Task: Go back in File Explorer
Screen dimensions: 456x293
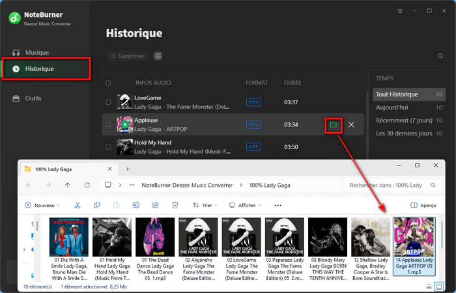Action: point(29,185)
